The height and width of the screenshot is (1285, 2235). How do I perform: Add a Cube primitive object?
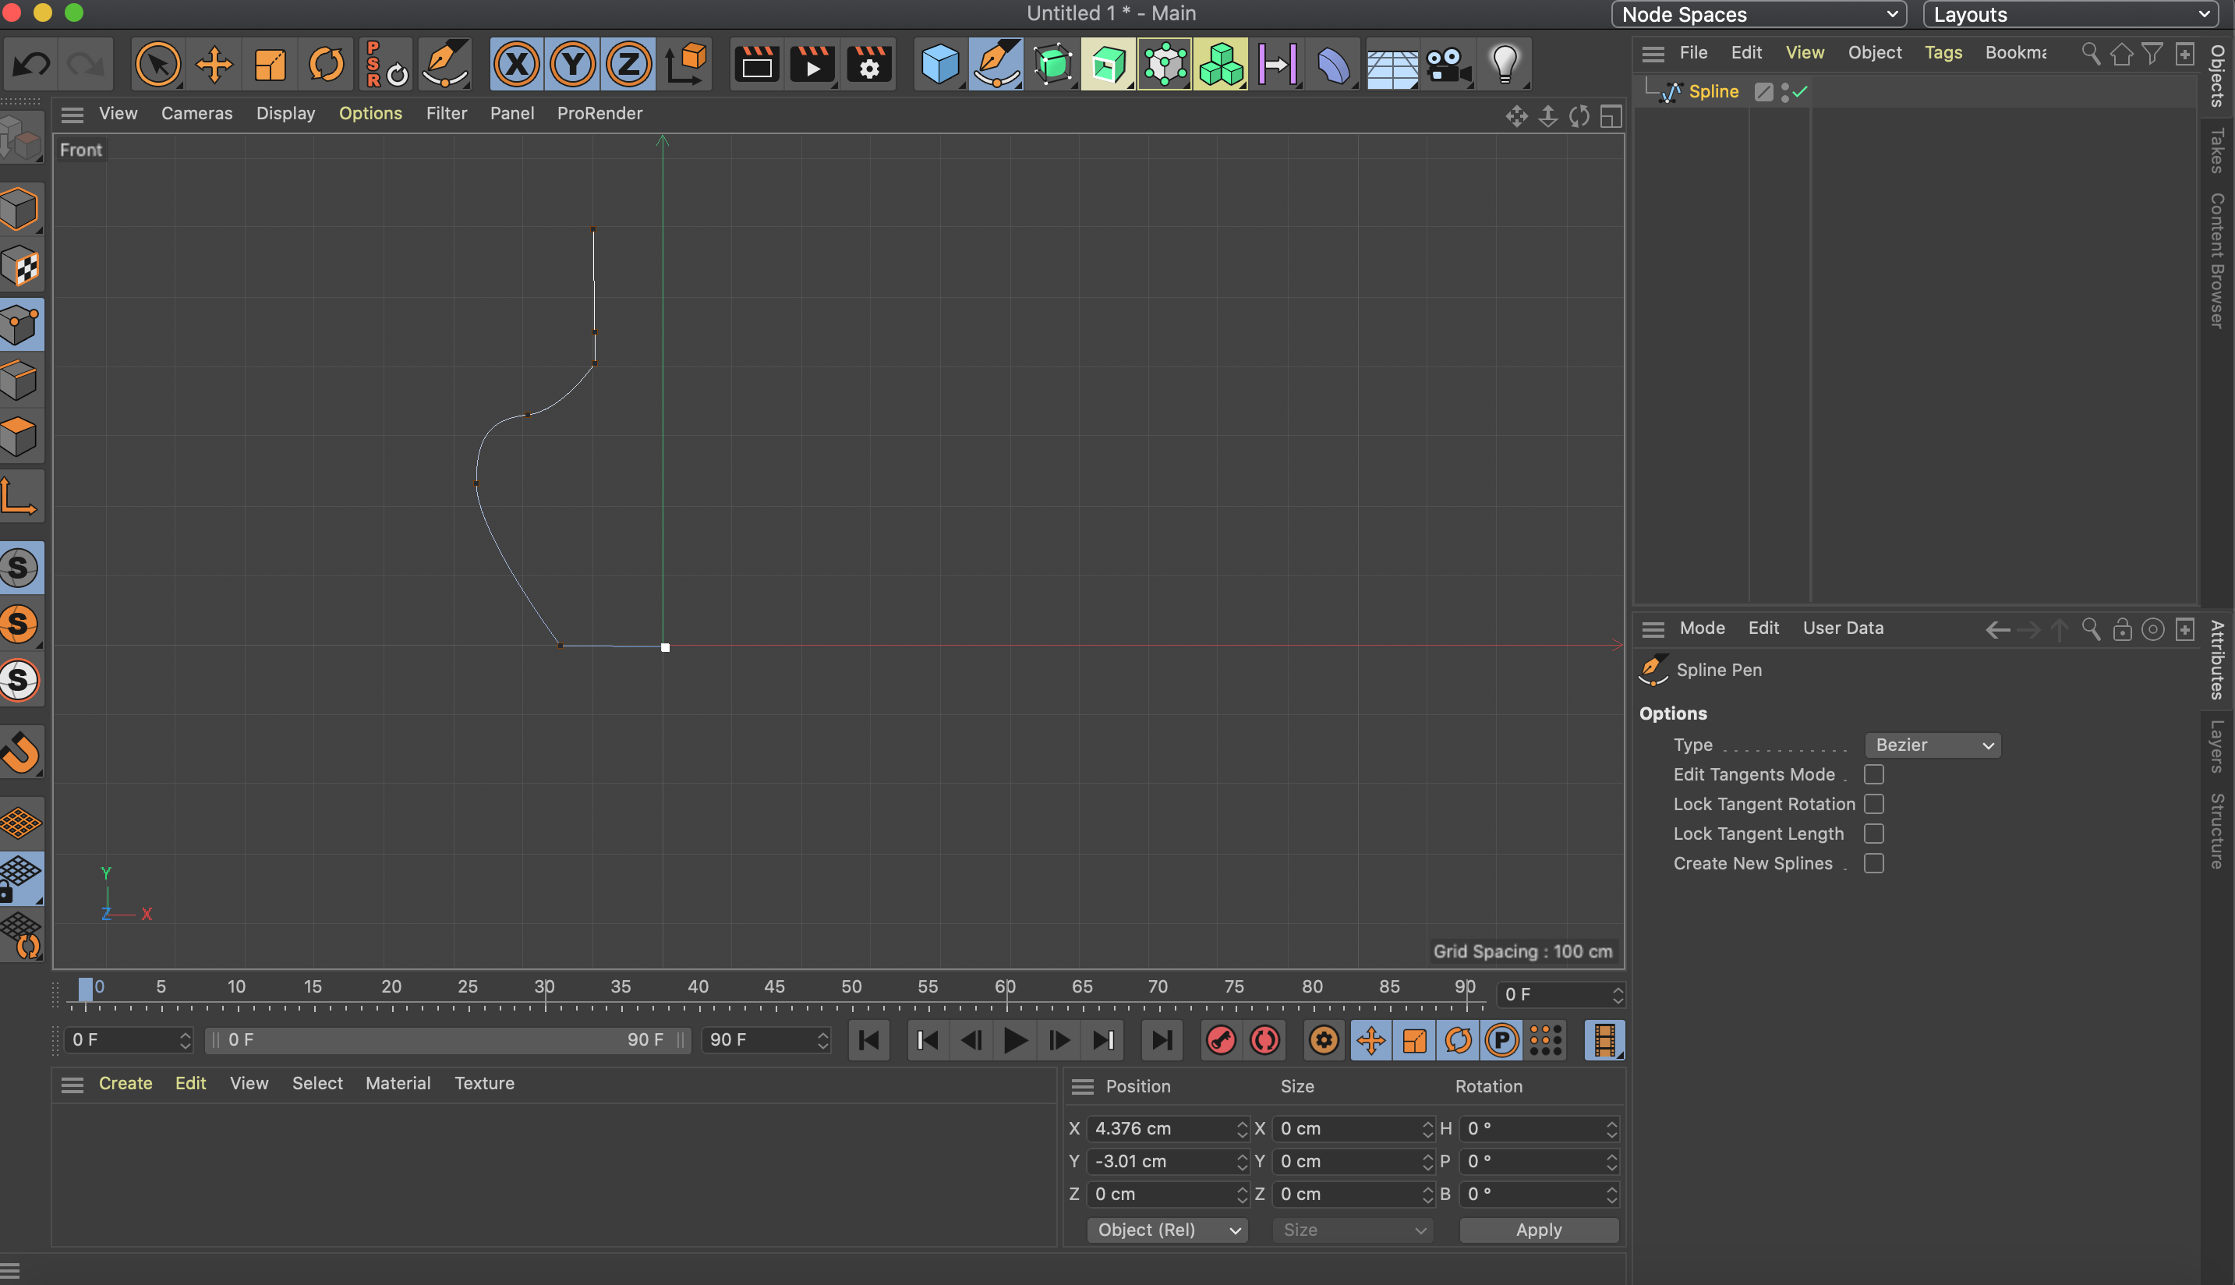tap(939, 65)
